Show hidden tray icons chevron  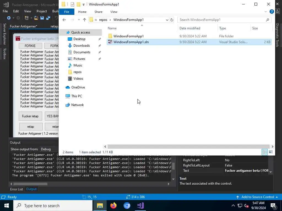(x=233, y=206)
